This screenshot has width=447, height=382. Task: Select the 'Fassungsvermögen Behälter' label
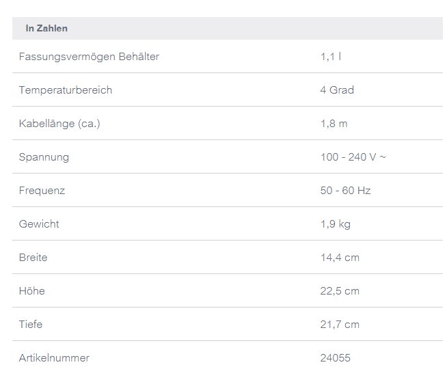89,57
